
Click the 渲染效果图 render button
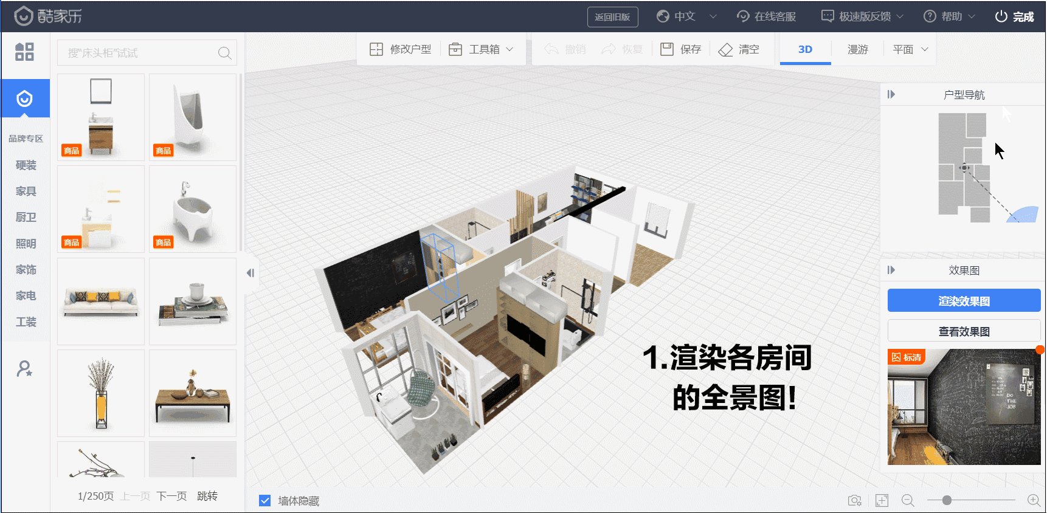[x=964, y=301]
